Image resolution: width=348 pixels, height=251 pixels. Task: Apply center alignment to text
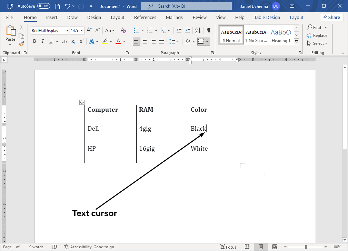(145, 41)
